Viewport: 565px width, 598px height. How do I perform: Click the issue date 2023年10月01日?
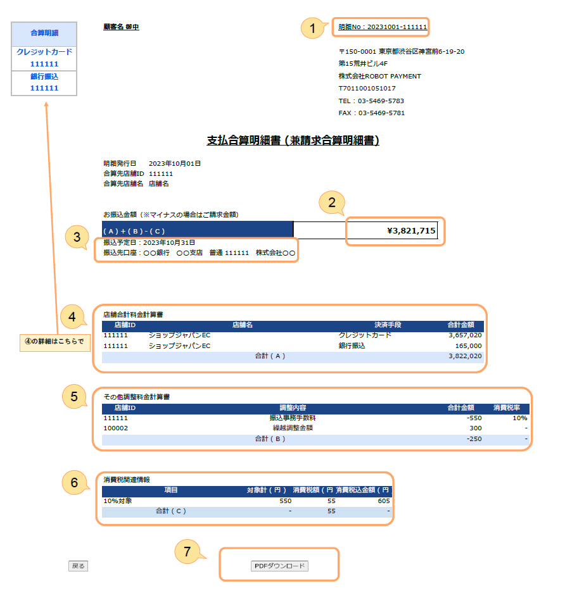[x=175, y=164]
